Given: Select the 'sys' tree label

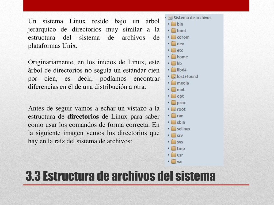Looking at the screenshot, I should 180,142.
